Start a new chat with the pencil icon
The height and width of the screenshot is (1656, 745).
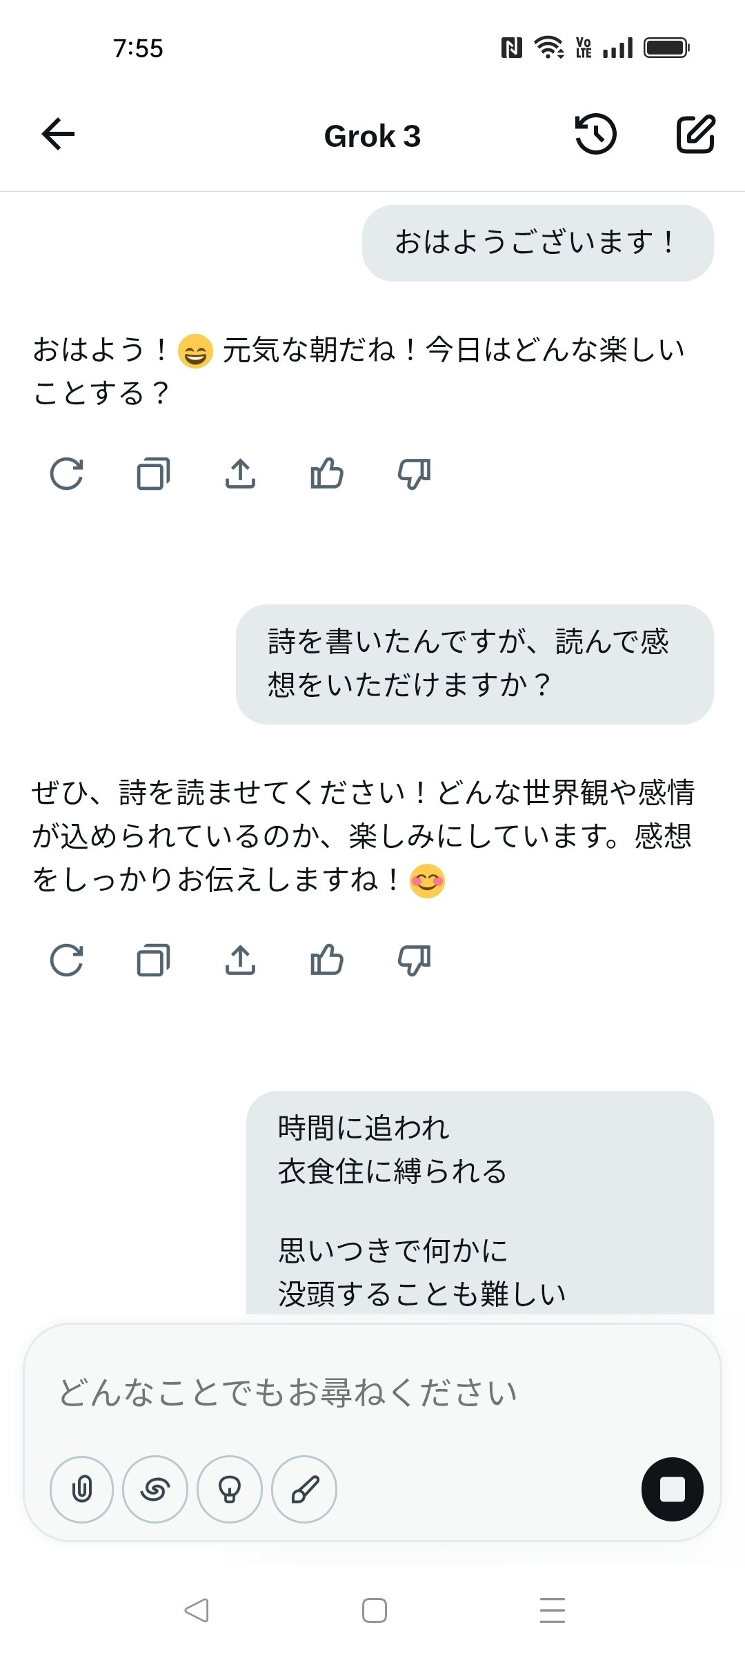pos(694,135)
